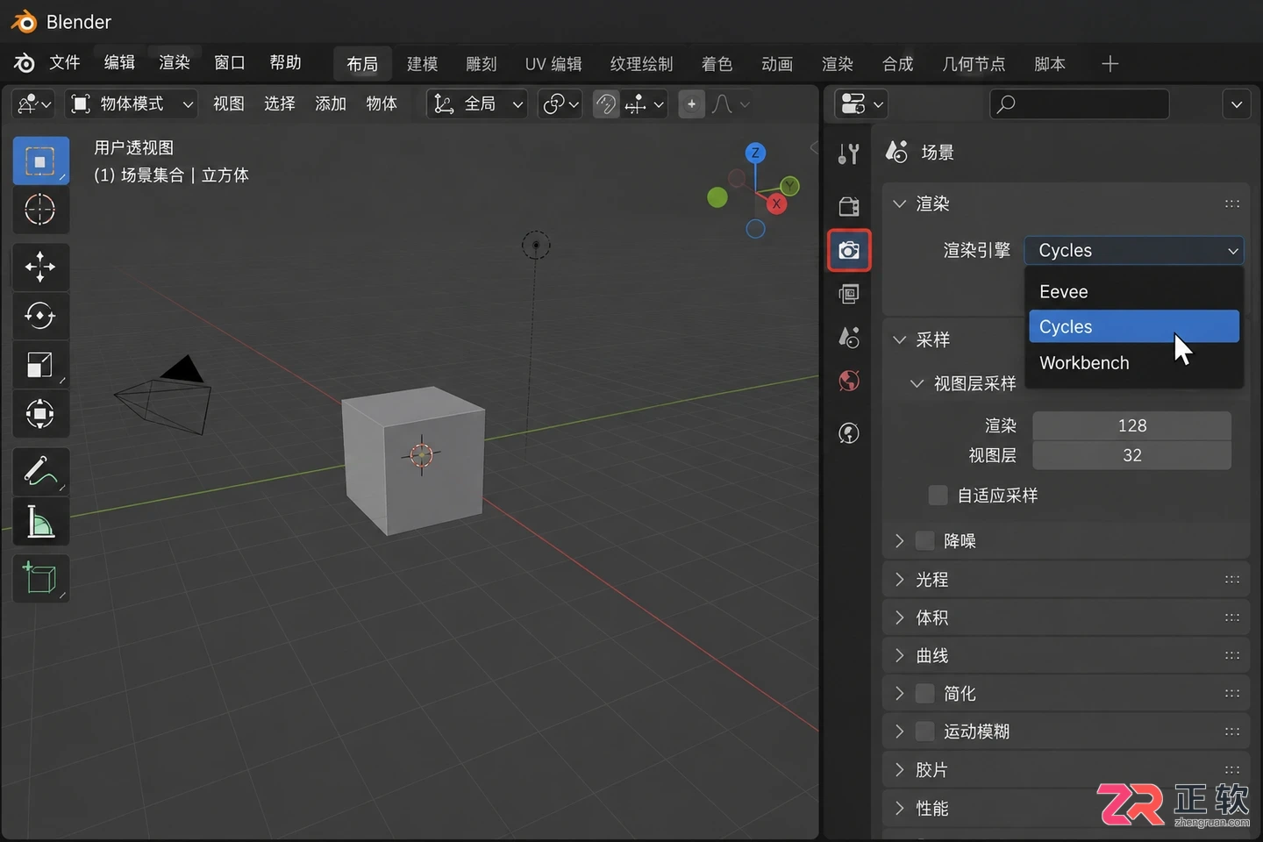This screenshot has width=1263, height=842.
Task: Switch to the 建模 workspace tab
Action: [422, 64]
